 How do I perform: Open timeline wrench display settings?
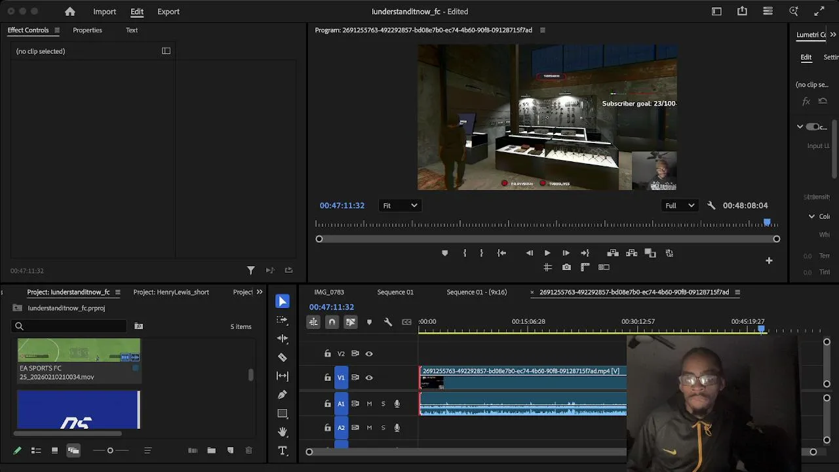388,322
